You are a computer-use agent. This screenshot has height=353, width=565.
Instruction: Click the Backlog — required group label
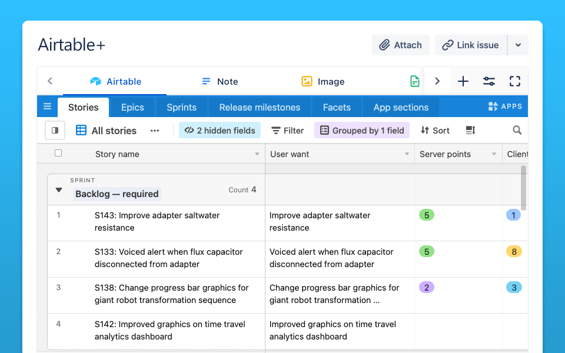(117, 194)
